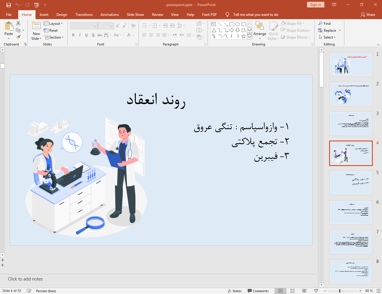Image resolution: width=382 pixels, height=294 pixels.
Task: Click the Paste clipboard icon
Action: [9, 27]
